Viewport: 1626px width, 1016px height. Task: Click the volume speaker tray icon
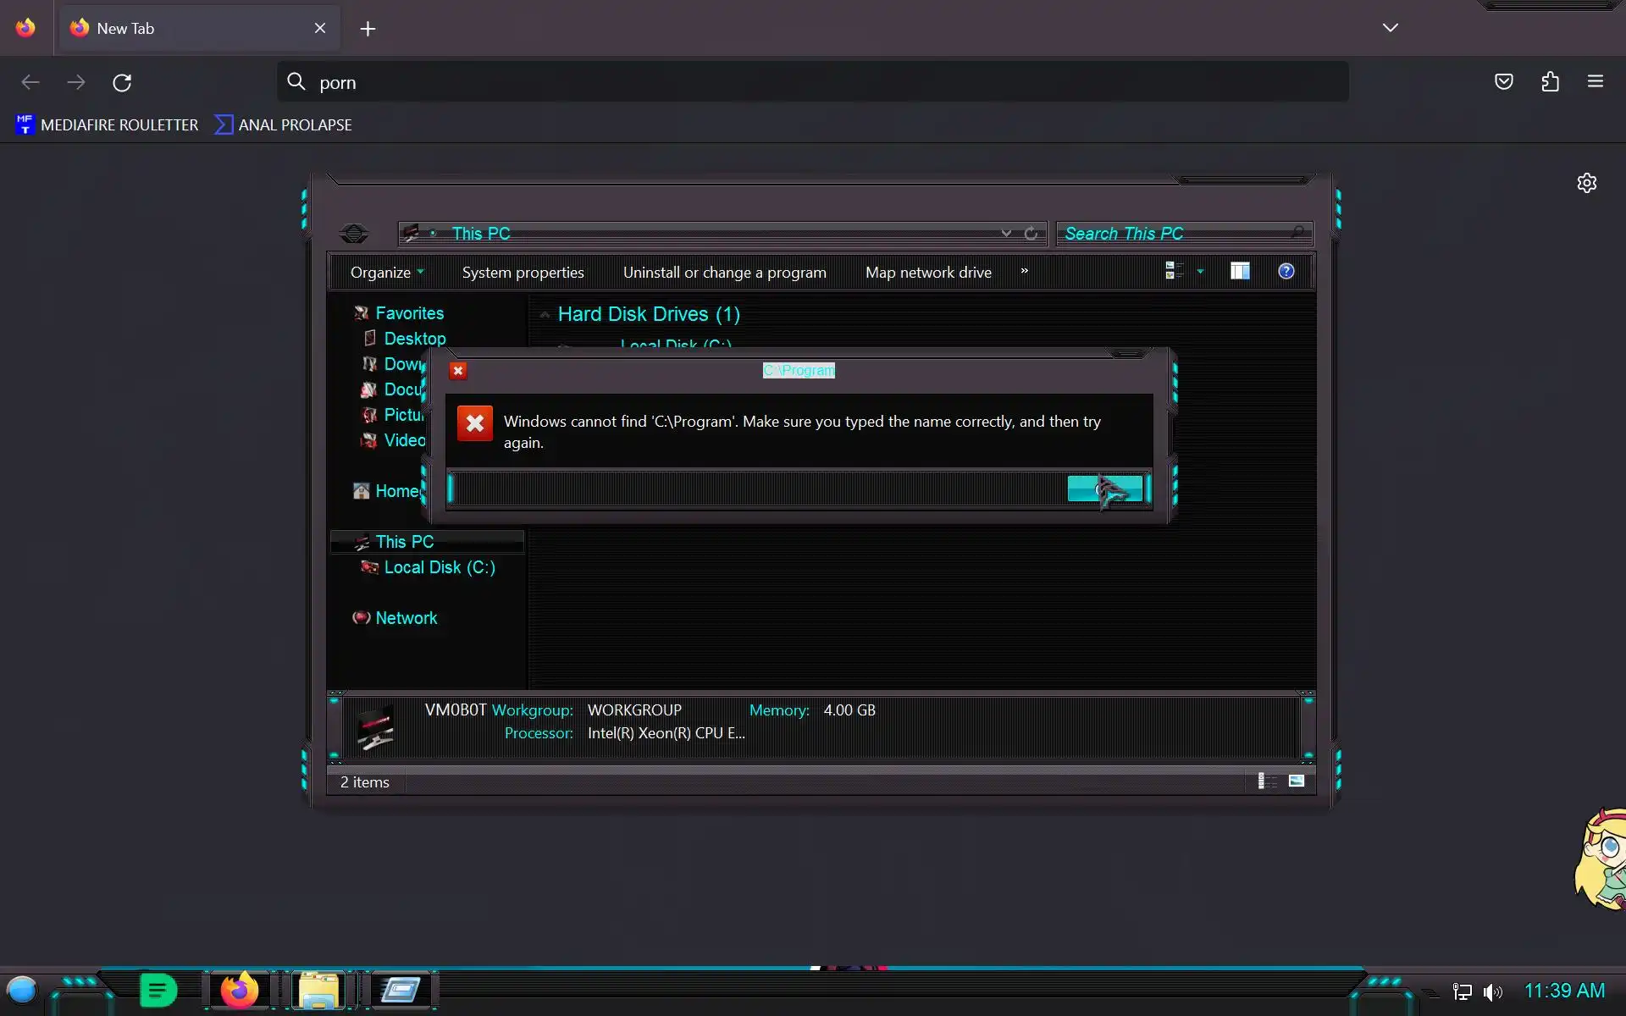click(1492, 991)
